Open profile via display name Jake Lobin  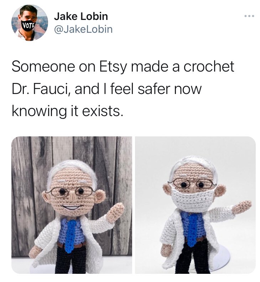click(81, 16)
